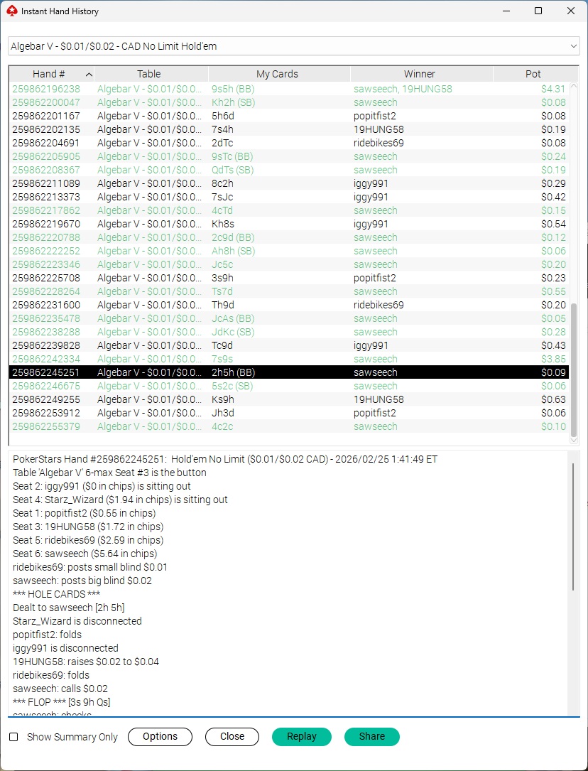The image size is (588, 771).
Task: Select highlighted hand 259862245251
Action: tap(289, 373)
